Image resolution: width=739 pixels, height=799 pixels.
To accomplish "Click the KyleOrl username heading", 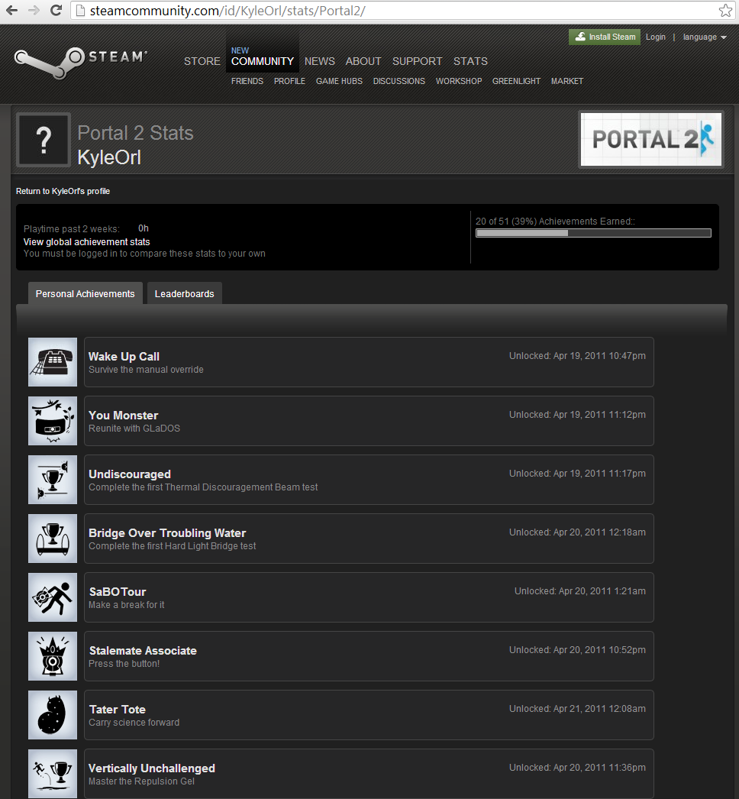I will tap(109, 157).
